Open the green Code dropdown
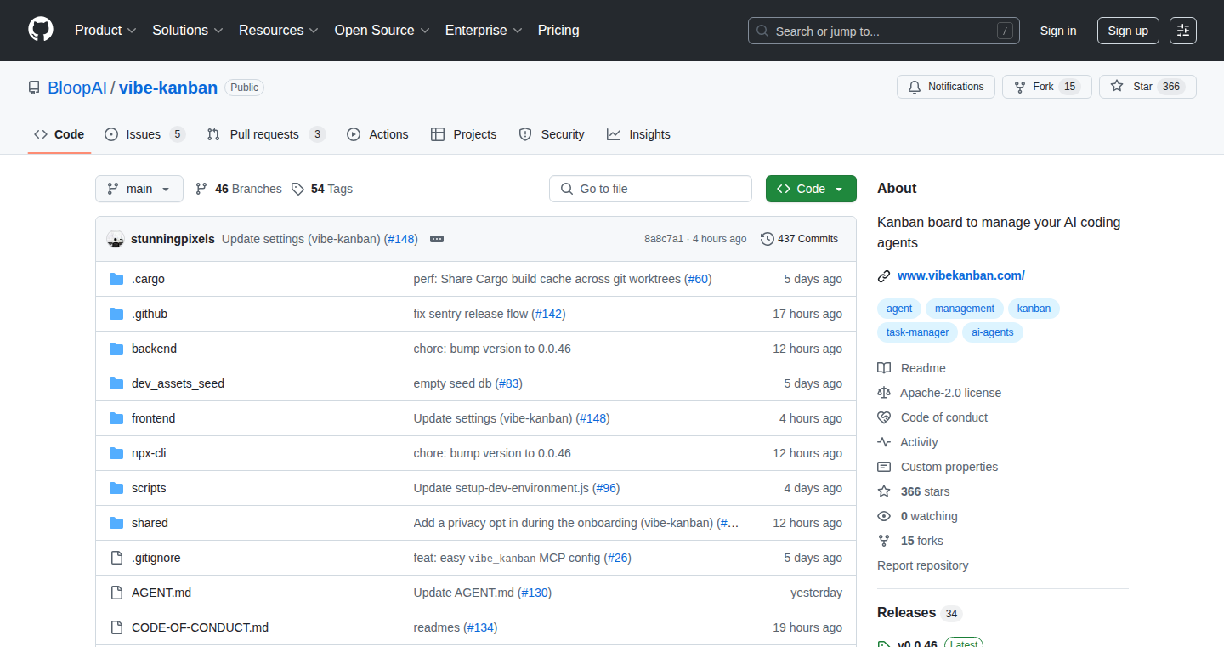Image resolution: width=1224 pixels, height=647 pixels. 811,189
